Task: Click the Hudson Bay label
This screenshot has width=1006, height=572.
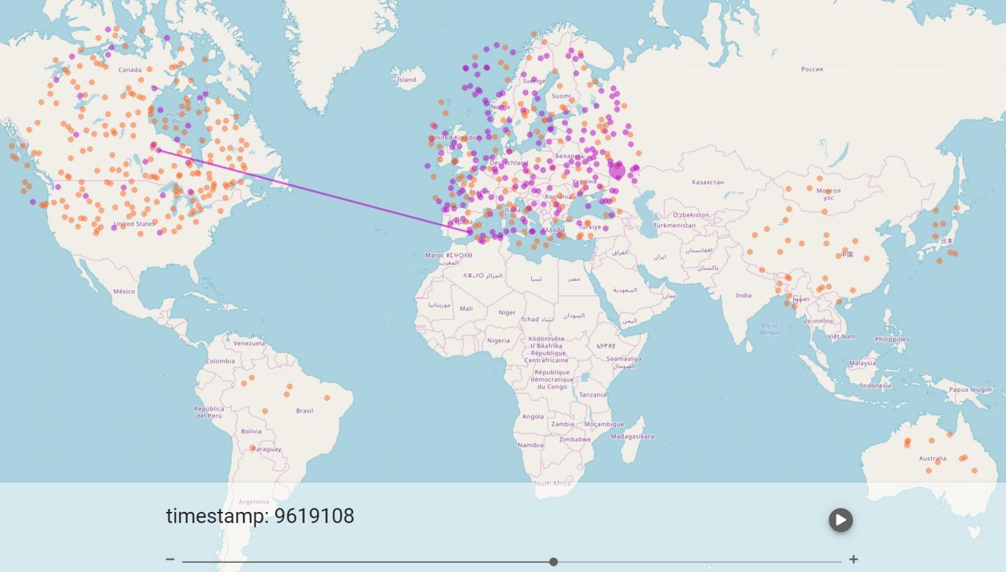Action: 176,117
